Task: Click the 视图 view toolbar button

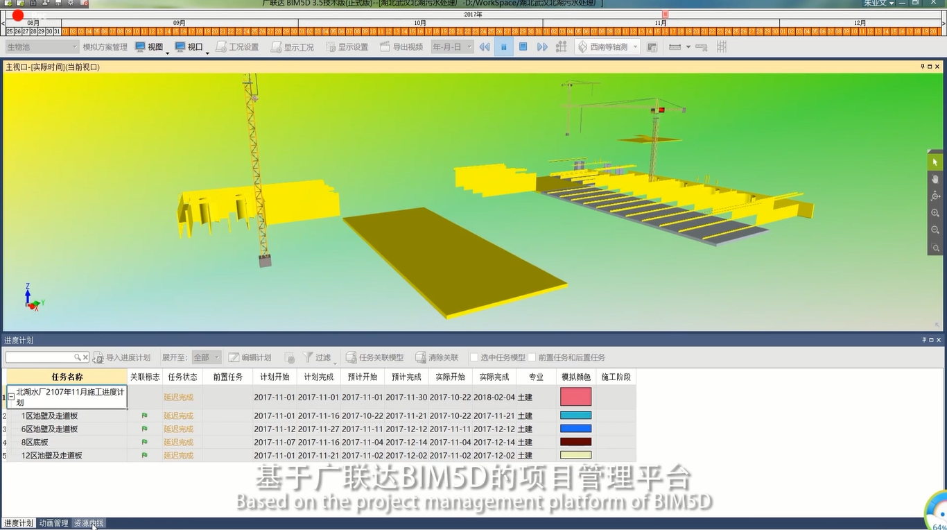Action: point(149,46)
